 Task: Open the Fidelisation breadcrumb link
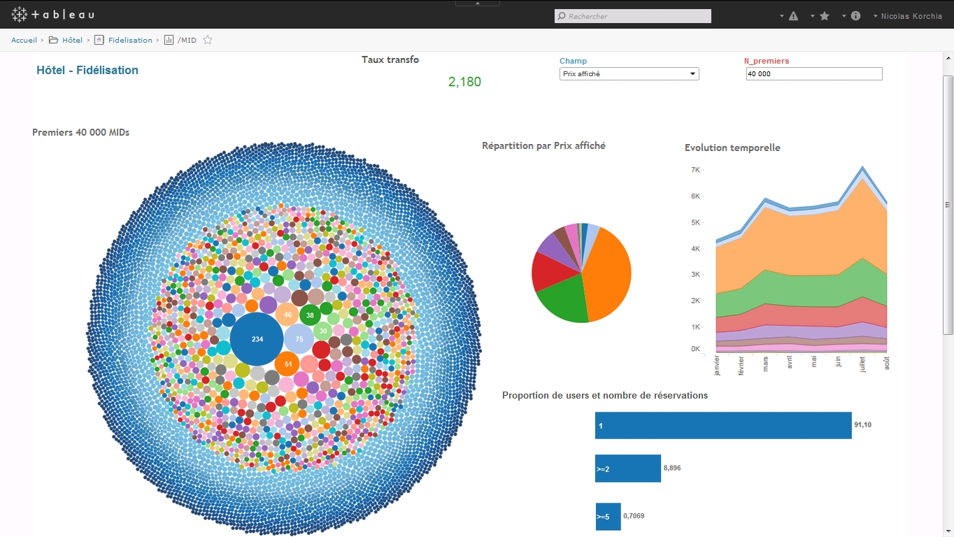click(x=130, y=40)
